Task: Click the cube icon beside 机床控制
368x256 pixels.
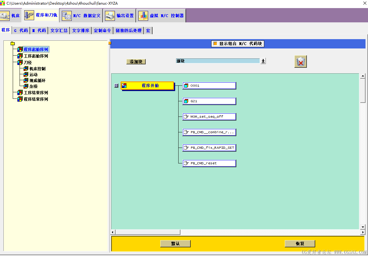Action: tap(26, 69)
